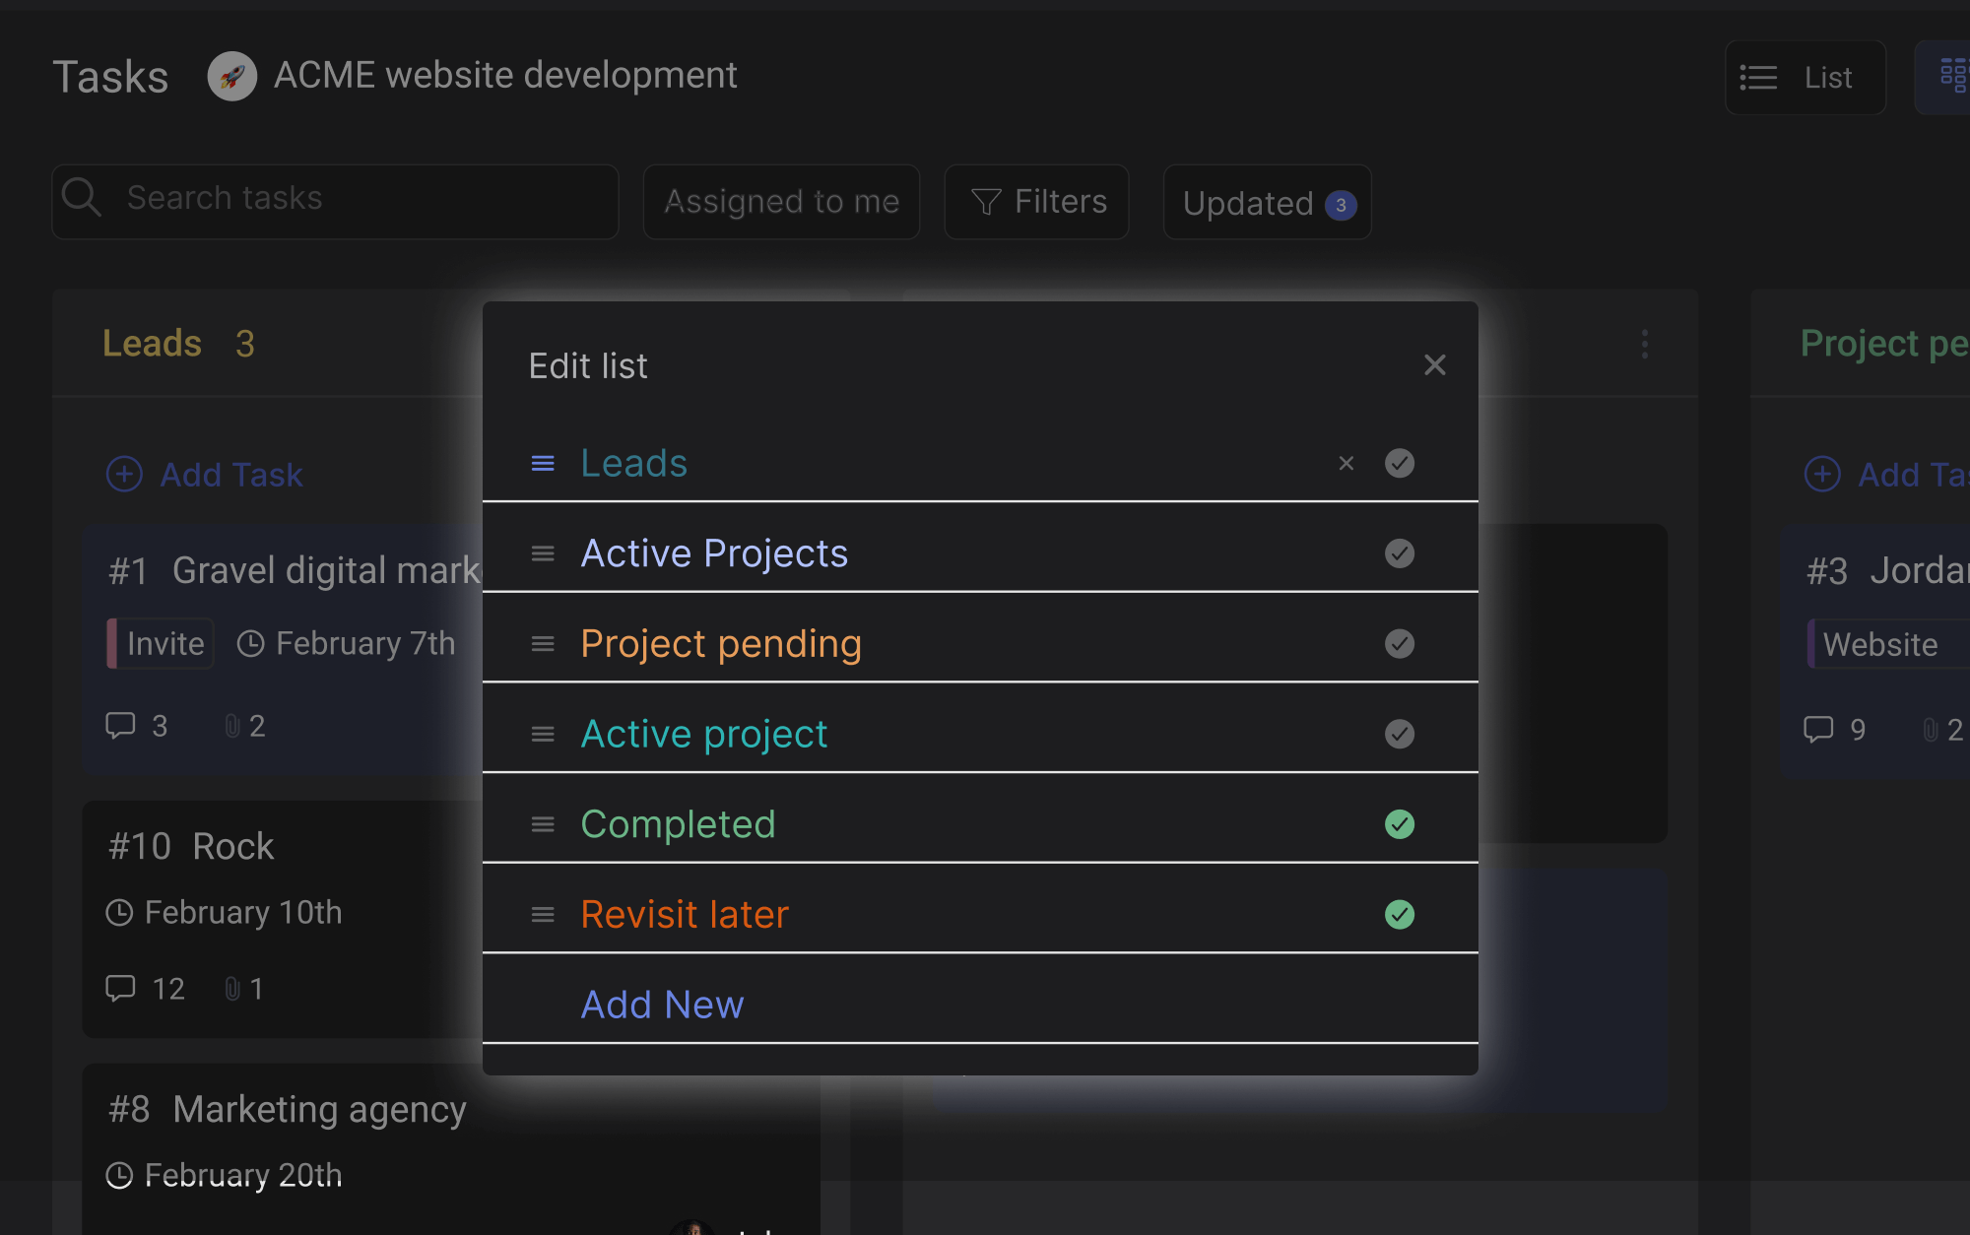This screenshot has height=1235, width=1970.
Task: Toggle the Completed list checkmark
Action: (1399, 824)
